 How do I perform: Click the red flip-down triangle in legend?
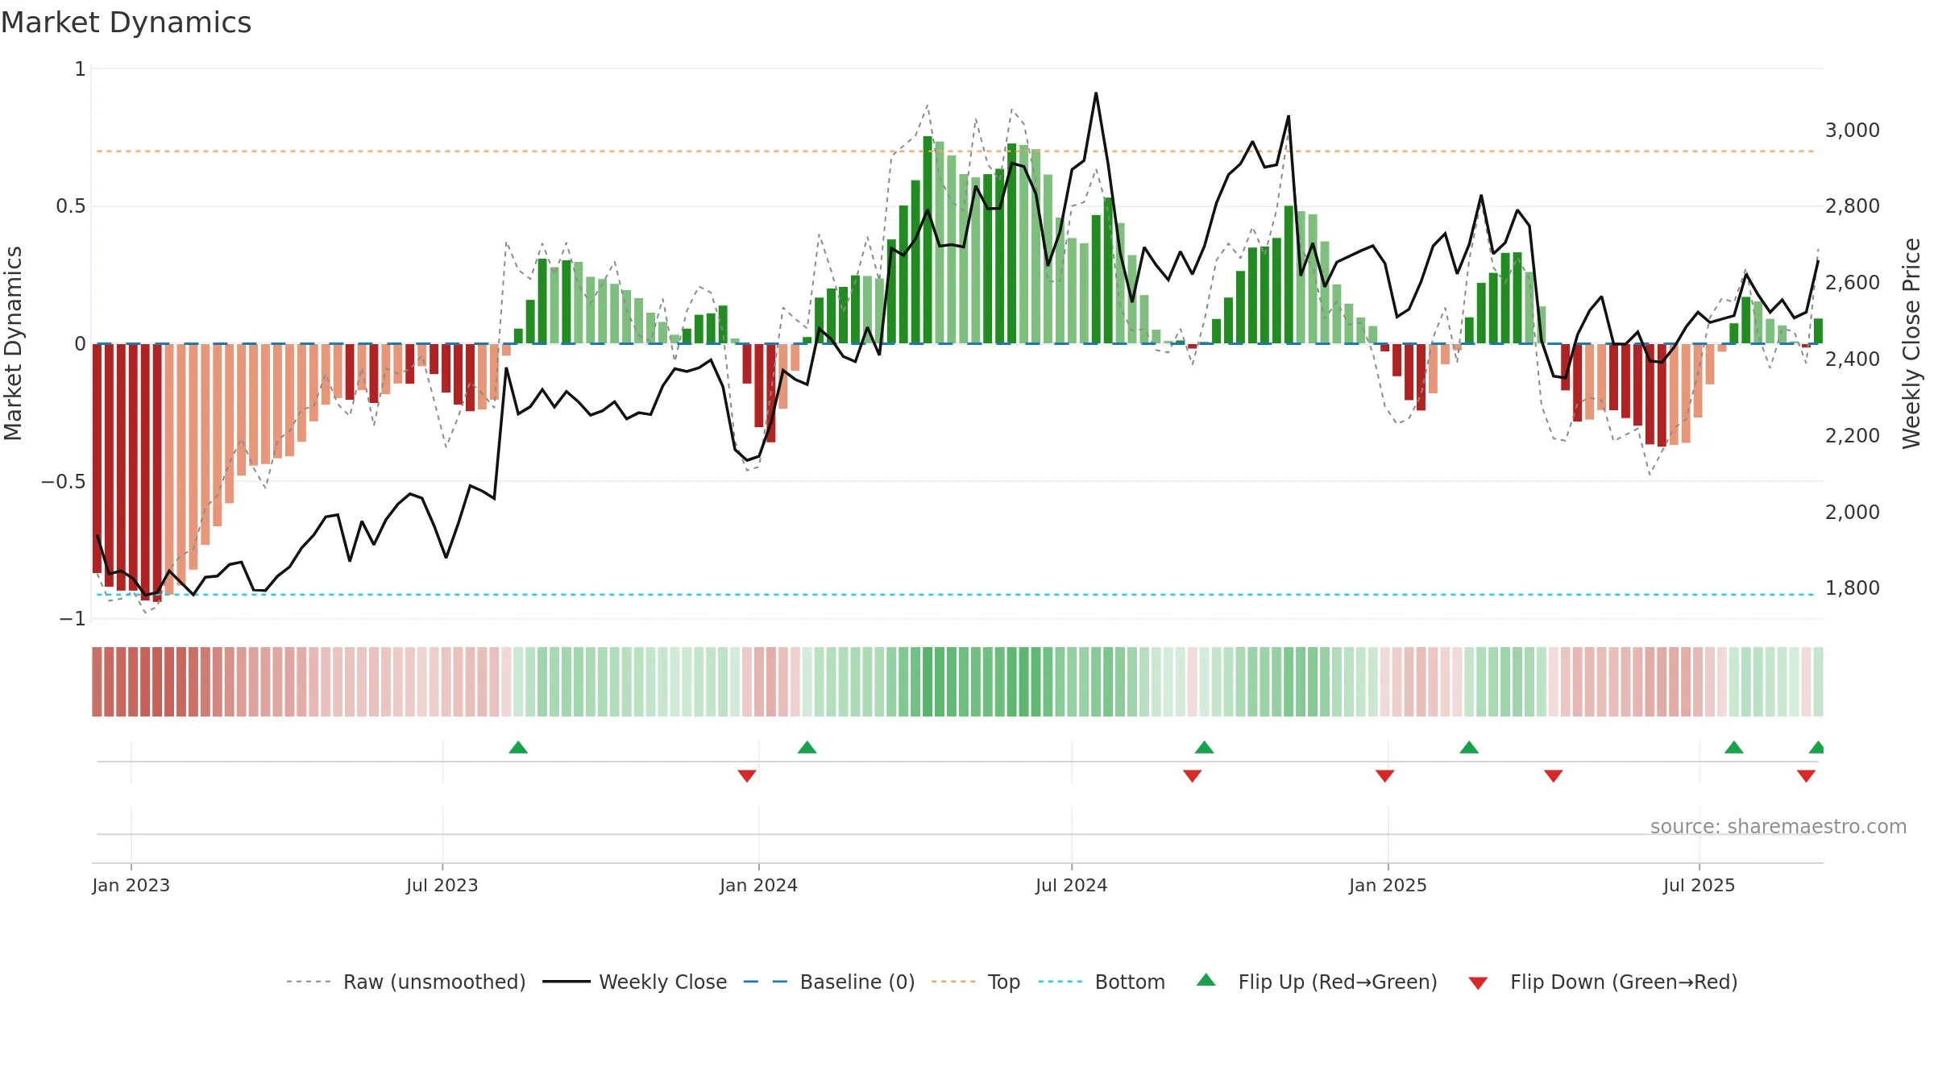(1477, 983)
